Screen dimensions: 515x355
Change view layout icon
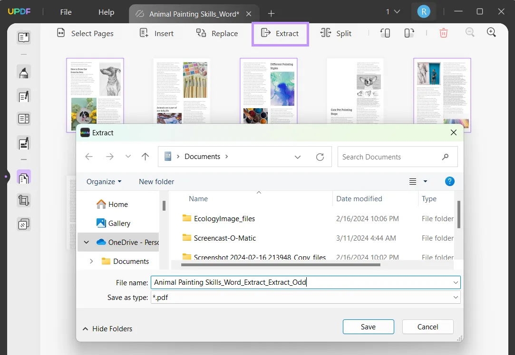413,182
